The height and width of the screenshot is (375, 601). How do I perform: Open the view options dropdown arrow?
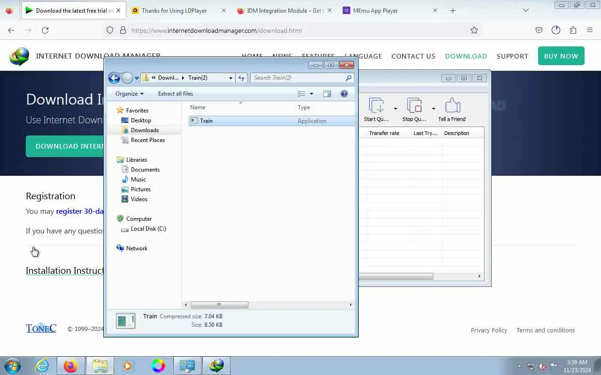pyautogui.click(x=311, y=94)
